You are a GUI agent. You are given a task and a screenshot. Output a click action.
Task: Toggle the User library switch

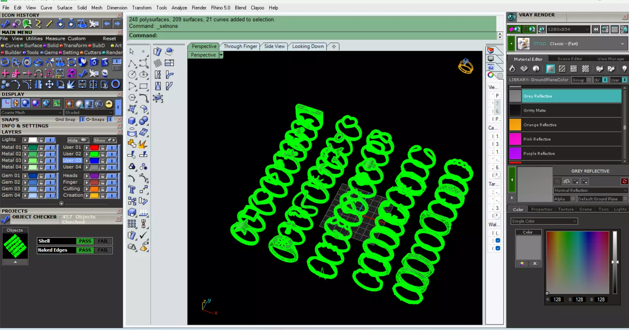point(624,80)
